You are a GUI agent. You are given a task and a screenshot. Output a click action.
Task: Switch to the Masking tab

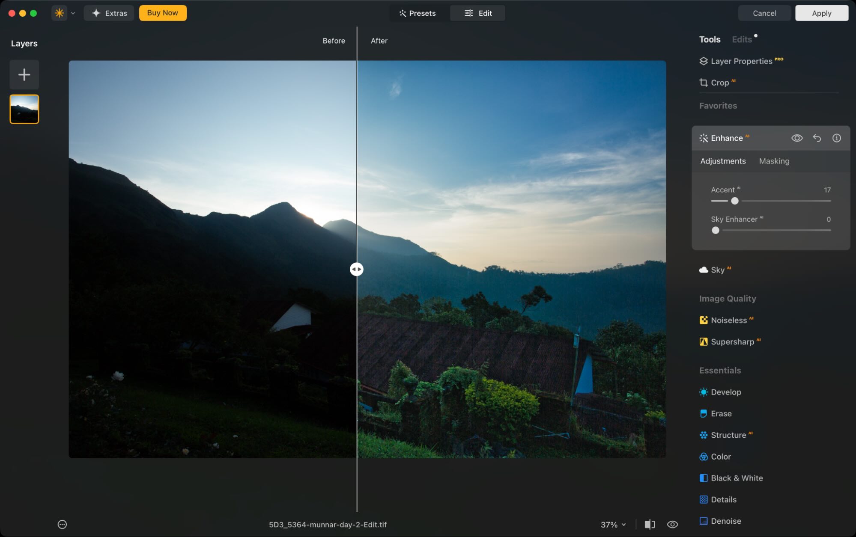774,161
